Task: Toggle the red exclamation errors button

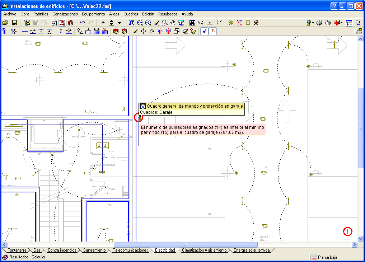Action: click(x=213, y=32)
